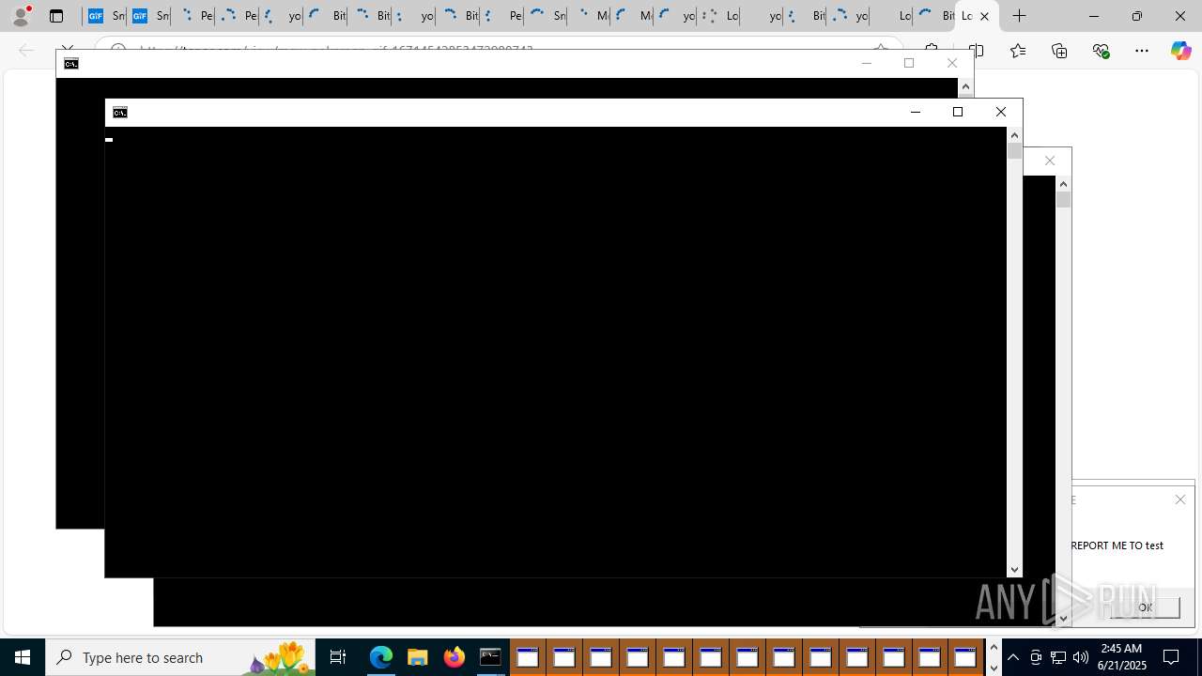Open the Edge profile icon

(x=21, y=16)
